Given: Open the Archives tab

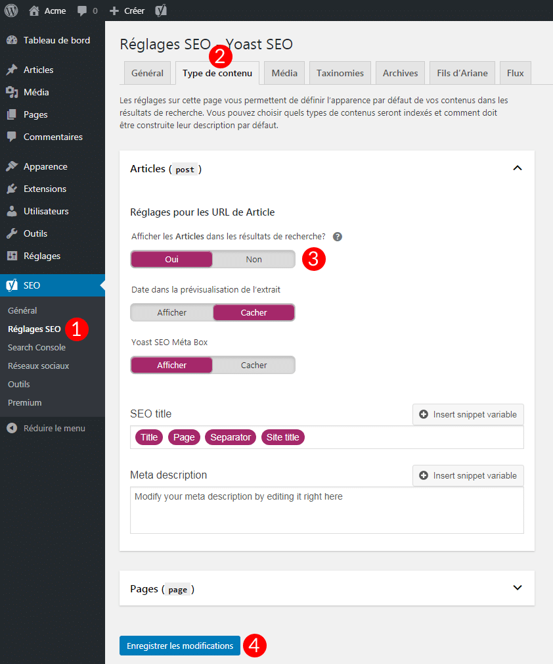Looking at the screenshot, I should pyautogui.click(x=400, y=73).
